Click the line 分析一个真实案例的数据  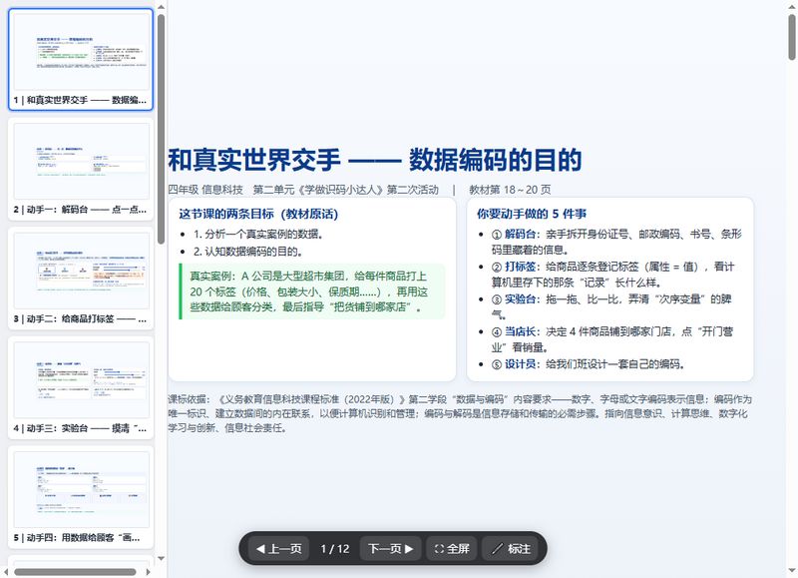pos(258,235)
